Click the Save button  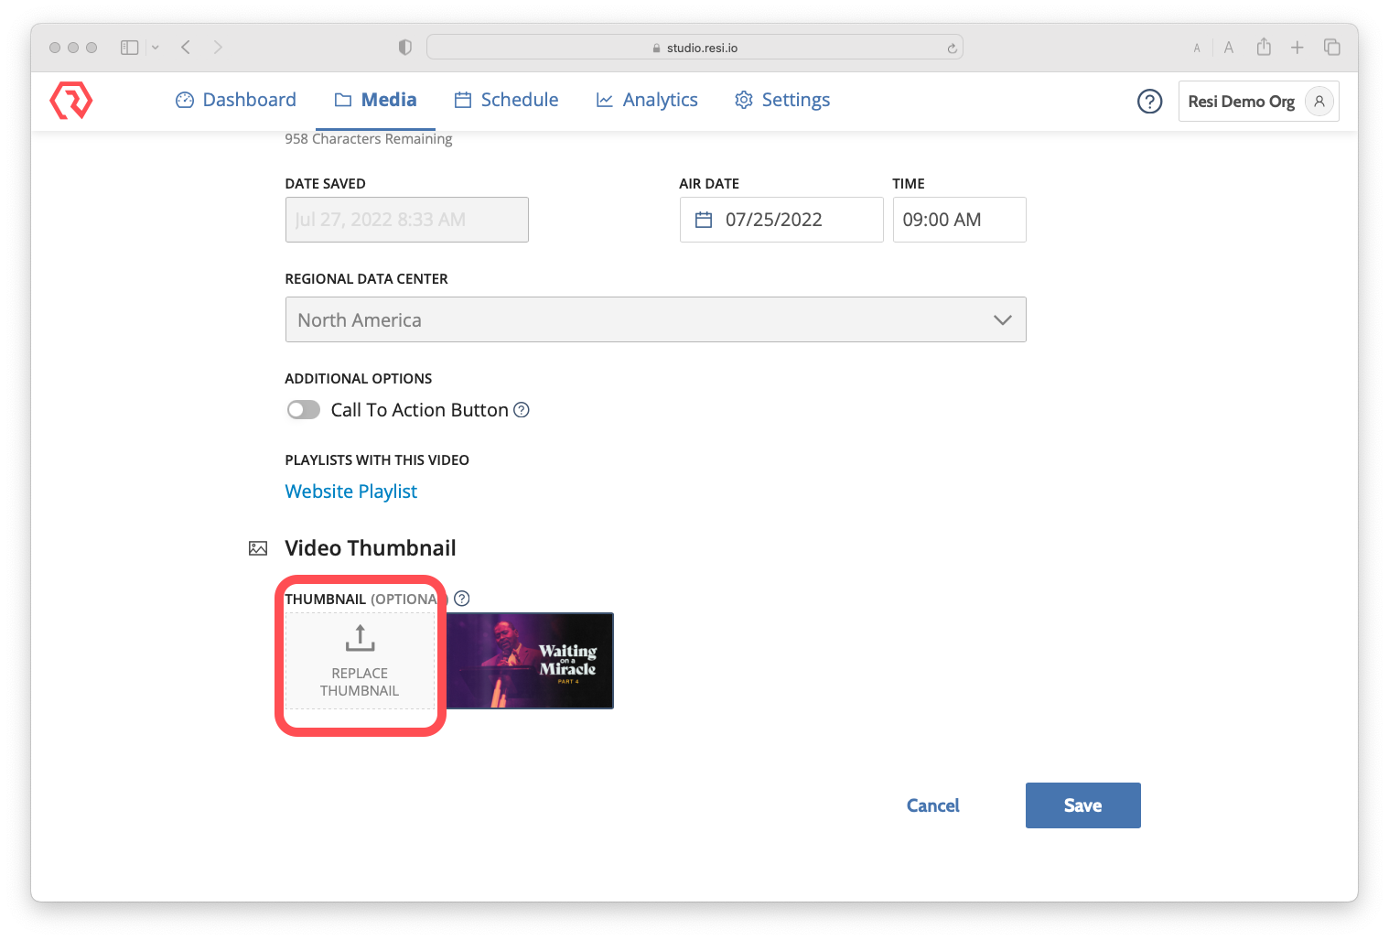pos(1082,805)
